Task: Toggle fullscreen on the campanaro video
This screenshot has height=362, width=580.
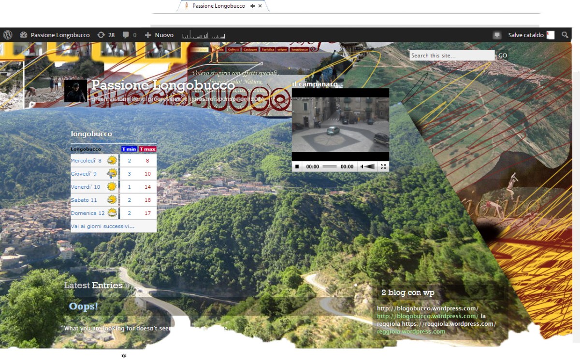Action: (x=383, y=167)
